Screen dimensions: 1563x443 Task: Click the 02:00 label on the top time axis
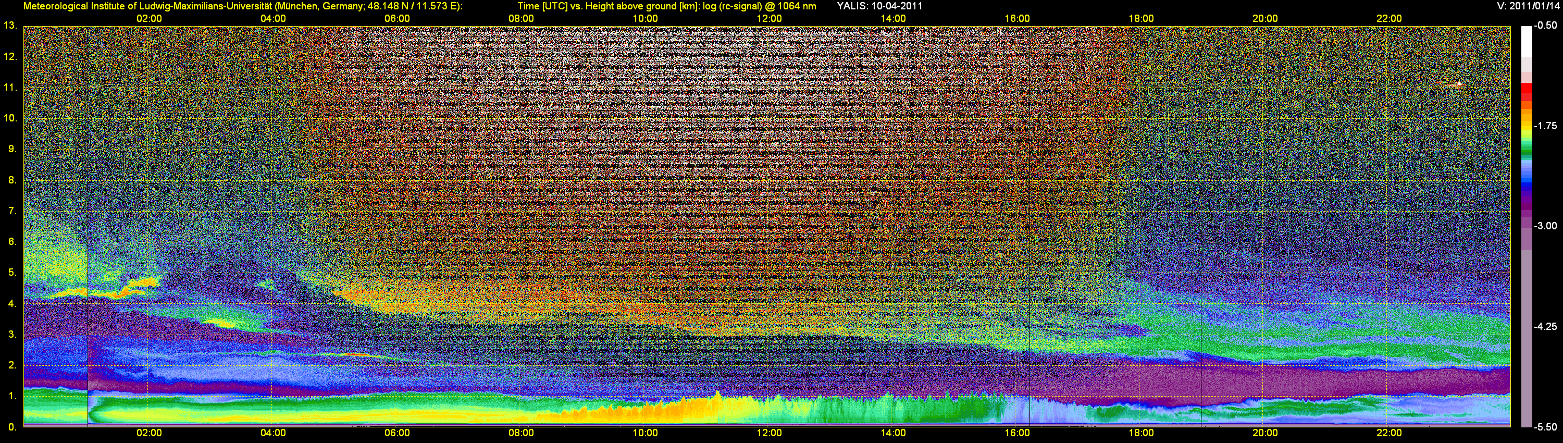click(x=149, y=19)
